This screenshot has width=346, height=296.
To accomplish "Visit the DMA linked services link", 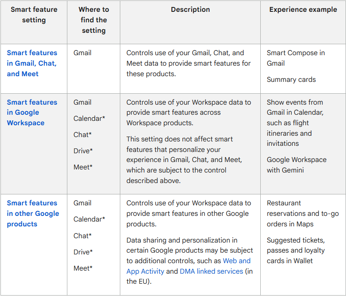I will [x=211, y=271].
